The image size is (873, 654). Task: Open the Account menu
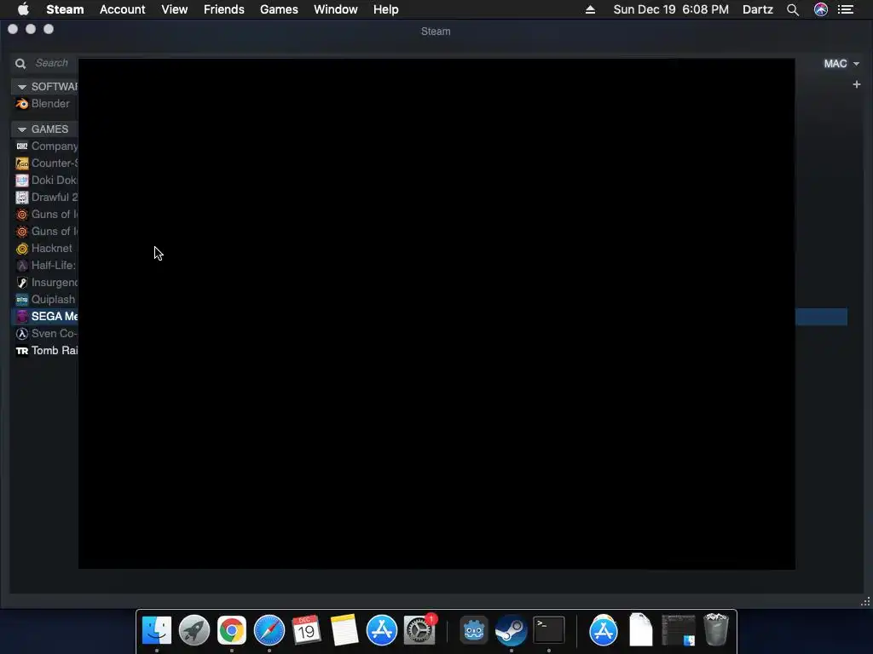pyautogui.click(x=123, y=9)
